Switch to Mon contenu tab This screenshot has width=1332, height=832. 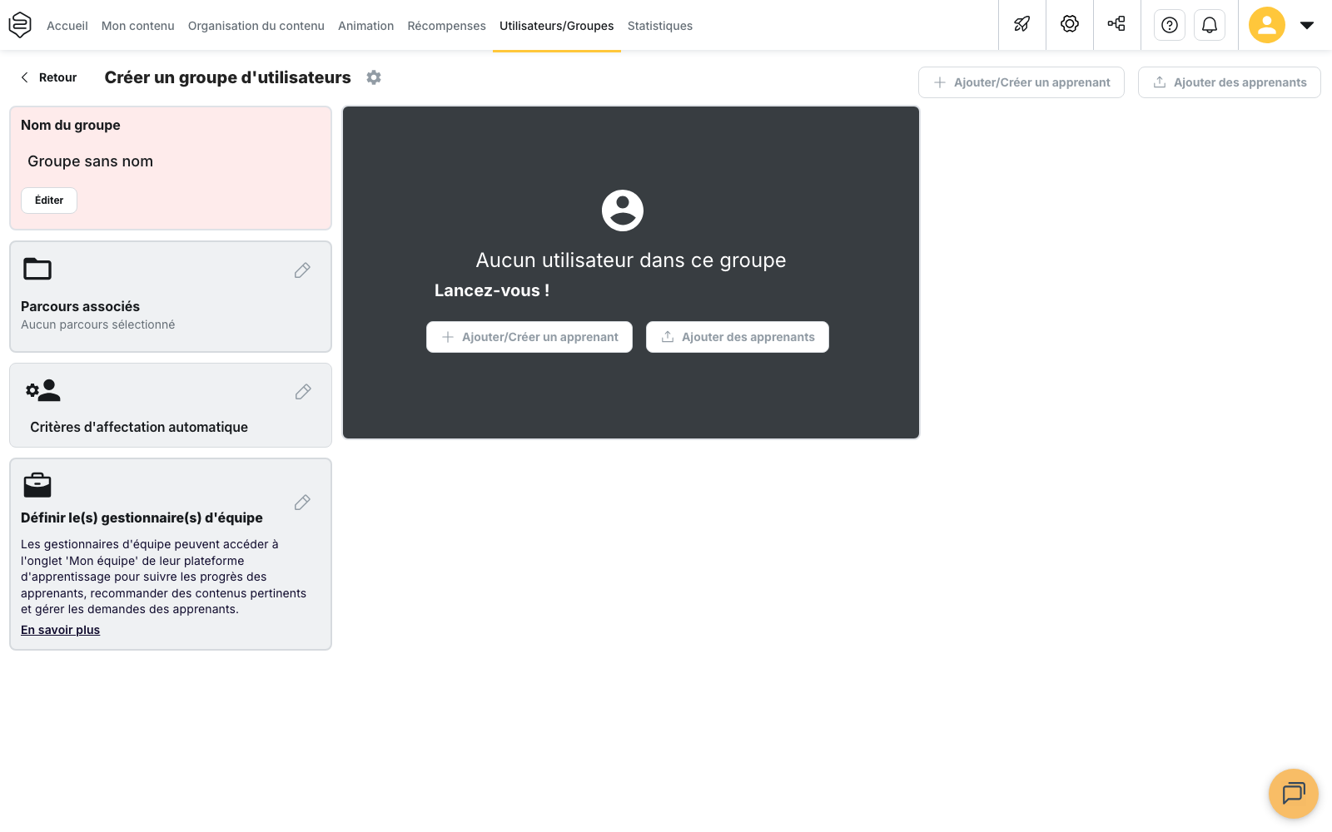(x=138, y=26)
